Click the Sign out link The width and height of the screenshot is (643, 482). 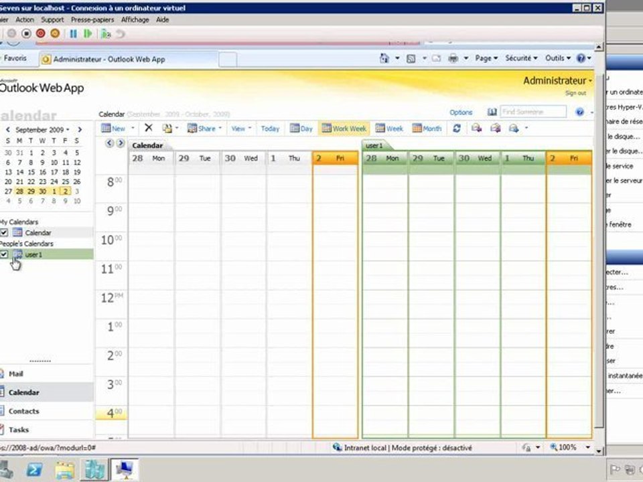point(575,93)
